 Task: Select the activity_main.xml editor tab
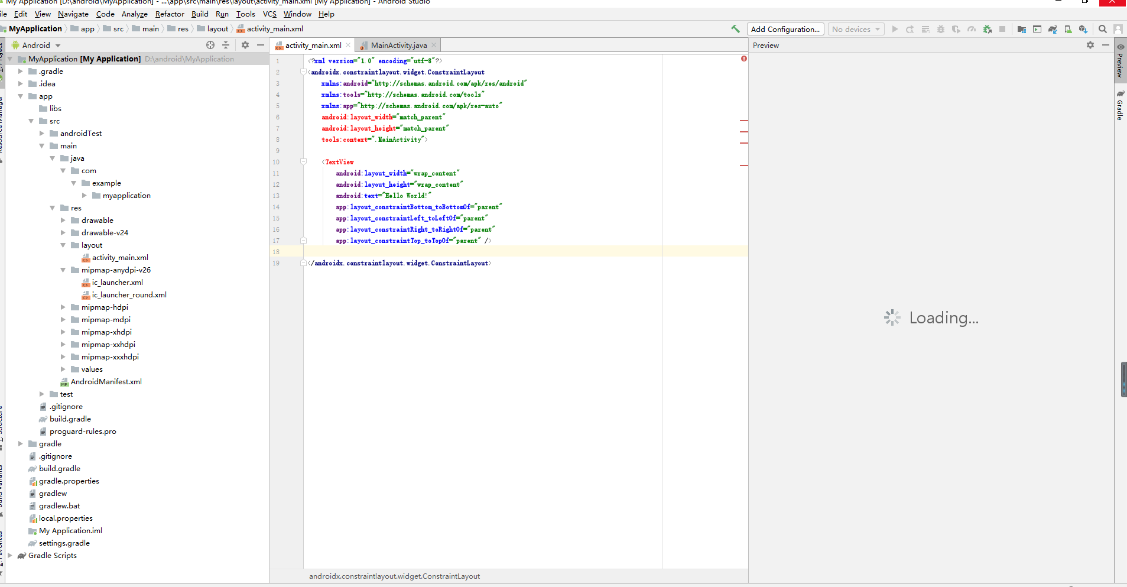click(x=313, y=45)
